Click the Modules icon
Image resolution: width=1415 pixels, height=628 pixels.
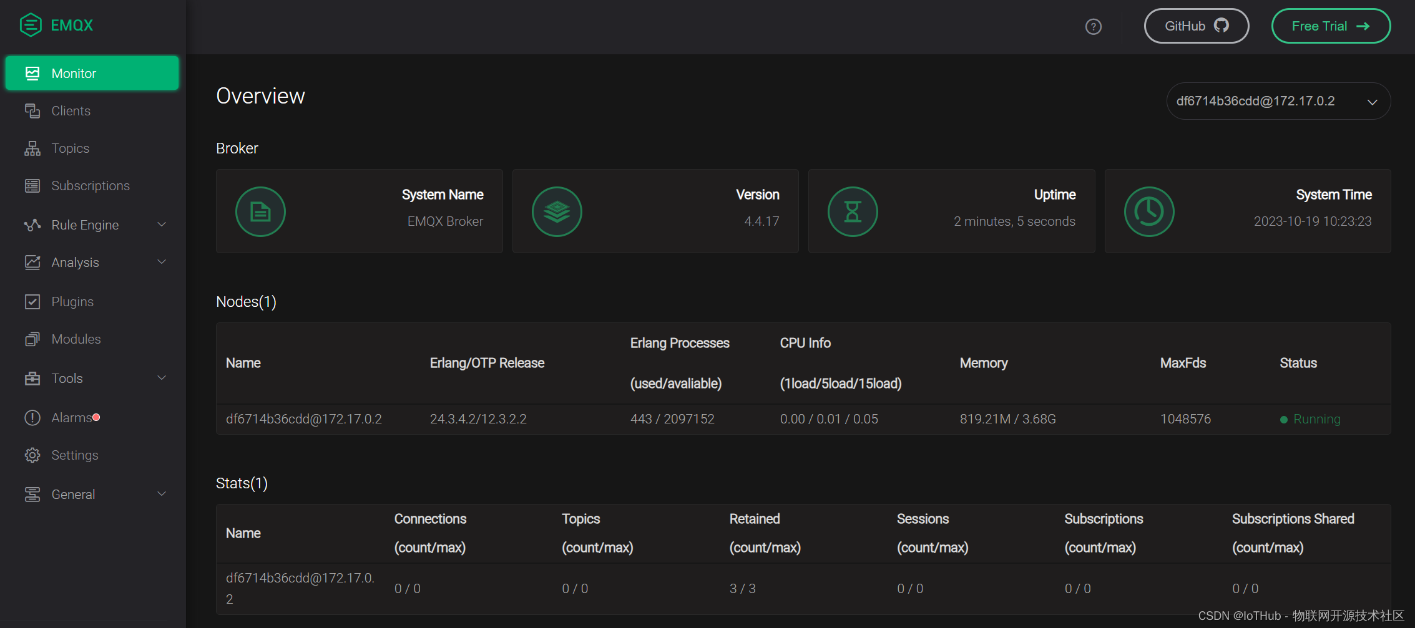(x=32, y=339)
